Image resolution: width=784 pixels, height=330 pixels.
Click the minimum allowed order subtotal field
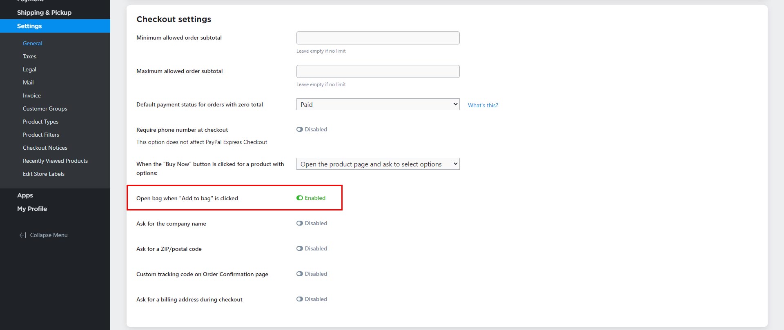[378, 38]
